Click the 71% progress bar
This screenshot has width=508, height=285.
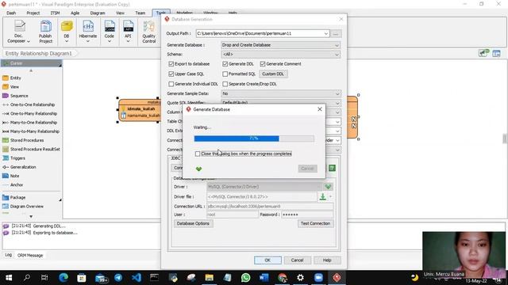tap(254, 139)
